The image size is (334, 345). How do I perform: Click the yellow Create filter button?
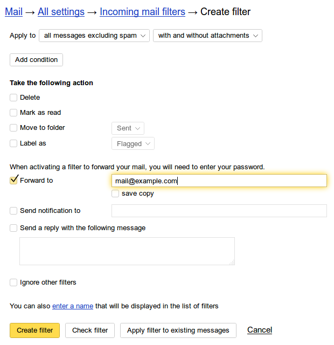[x=34, y=330]
